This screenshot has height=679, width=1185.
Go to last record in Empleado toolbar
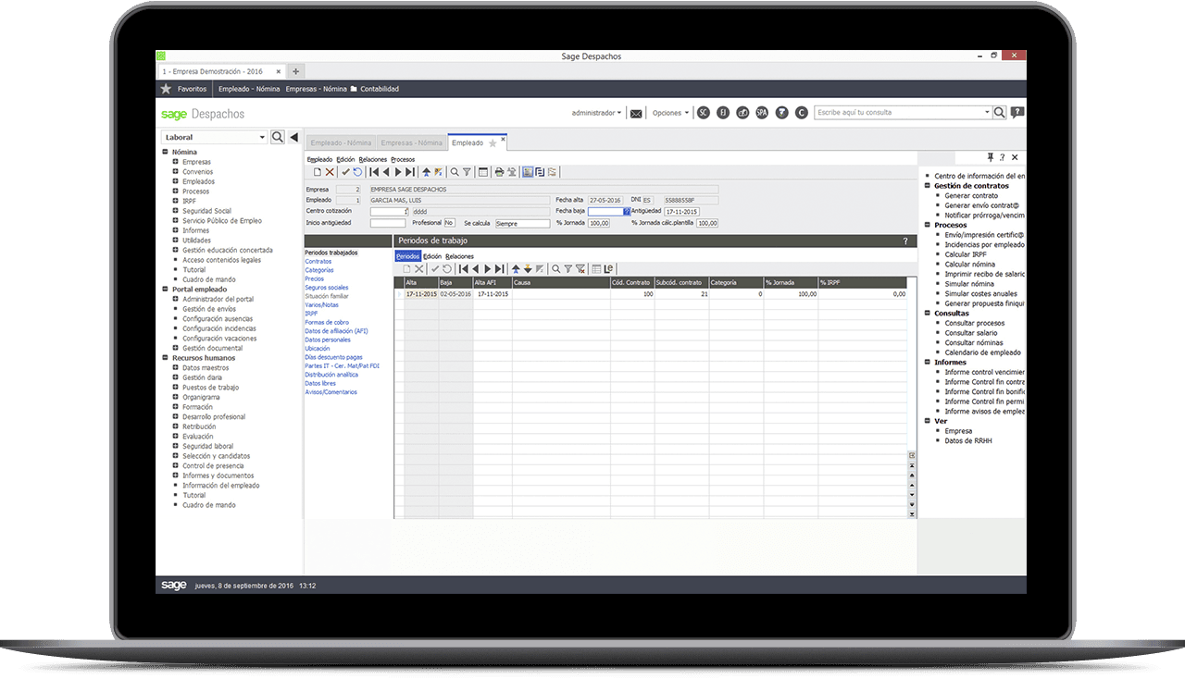point(410,172)
